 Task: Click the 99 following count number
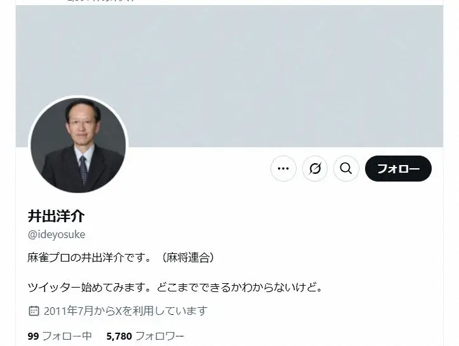point(34,336)
